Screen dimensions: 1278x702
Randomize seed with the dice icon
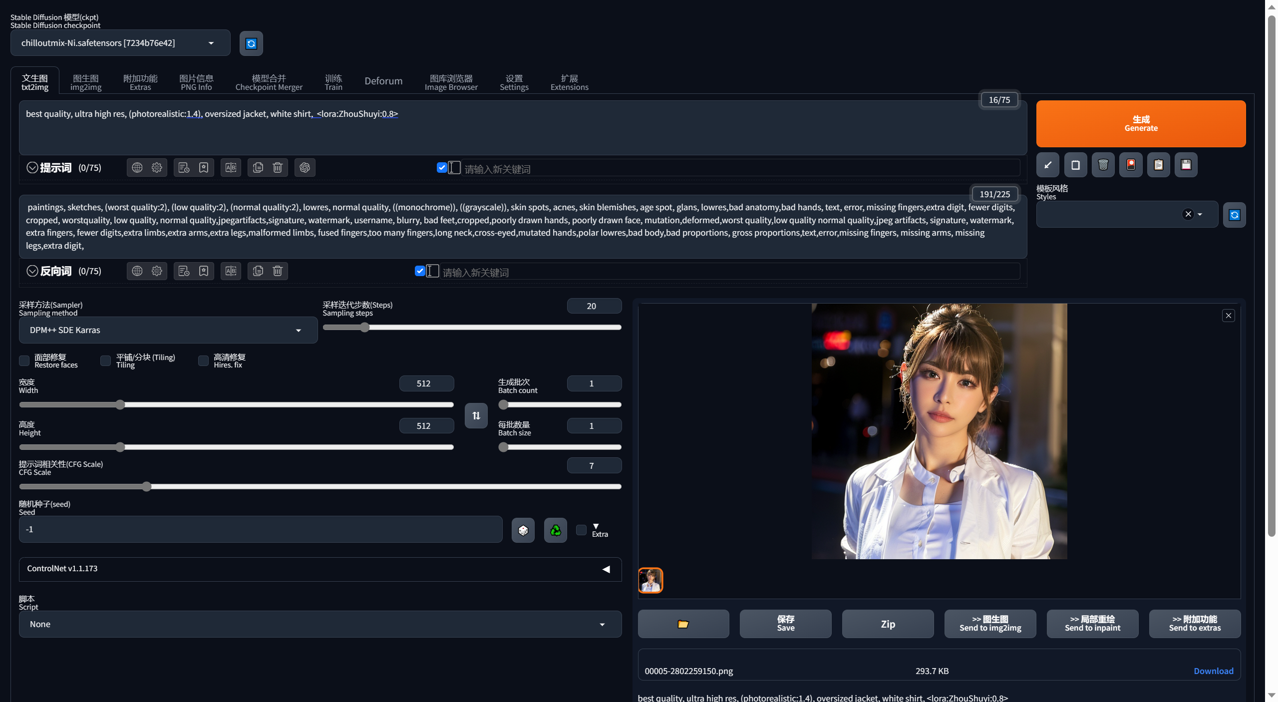[x=523, y=530]
